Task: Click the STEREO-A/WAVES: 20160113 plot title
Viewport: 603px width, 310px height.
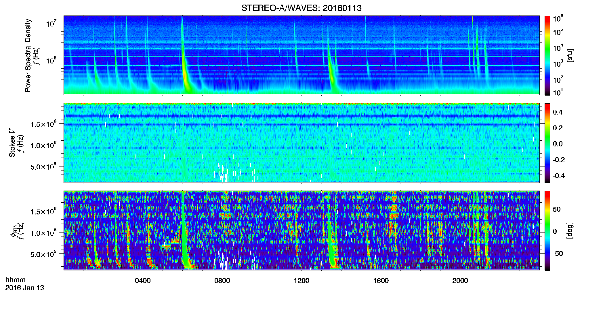Action: pos(301,8)
